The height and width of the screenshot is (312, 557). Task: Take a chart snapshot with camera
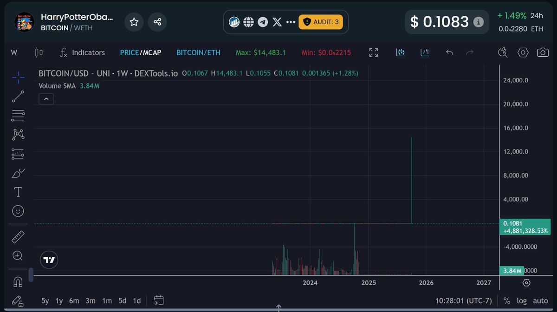pos(543,52)
